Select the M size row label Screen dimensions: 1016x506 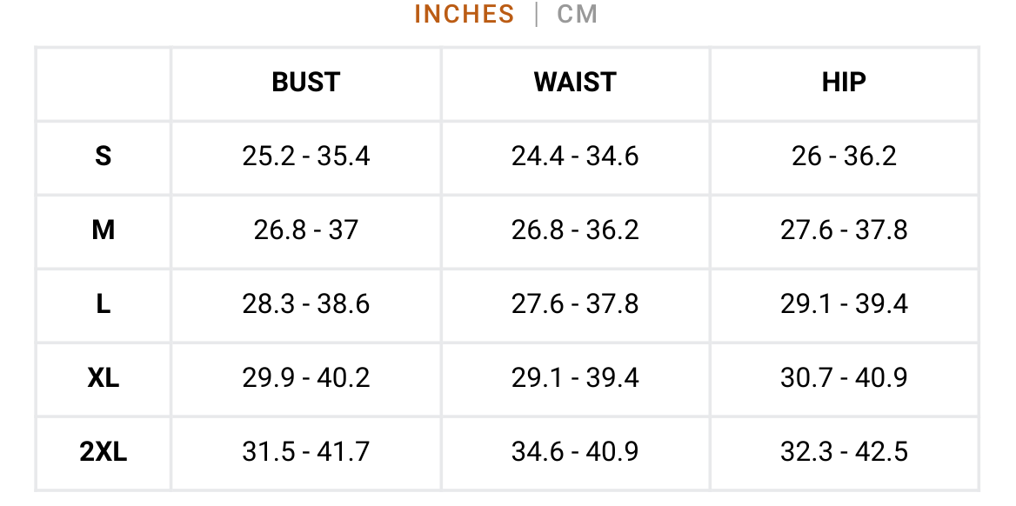coord(104,230)
